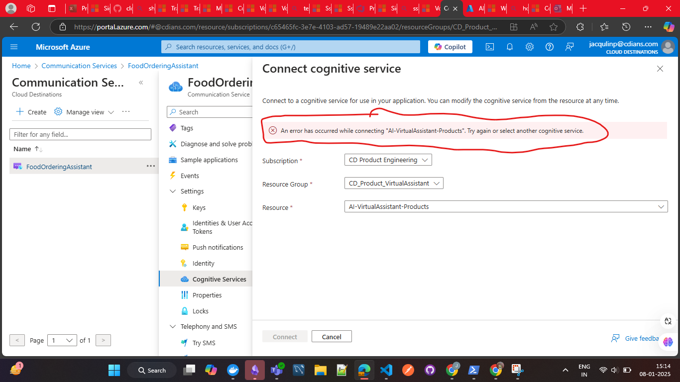The image size is (680, 382).
Task: Open Sample applications menu item
Action: [209, 160]
